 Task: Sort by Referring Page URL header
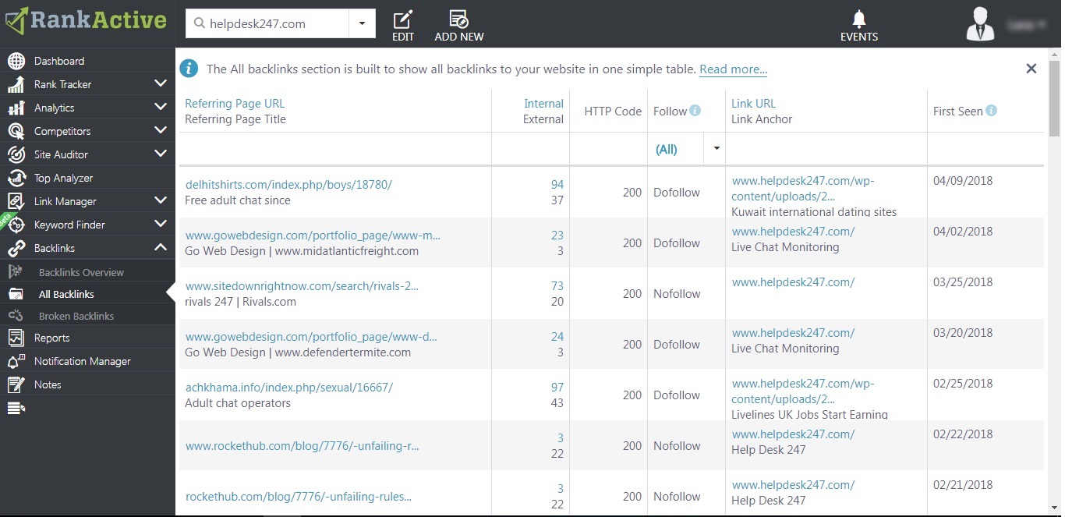pyautogui.click(x=235, y=103)
